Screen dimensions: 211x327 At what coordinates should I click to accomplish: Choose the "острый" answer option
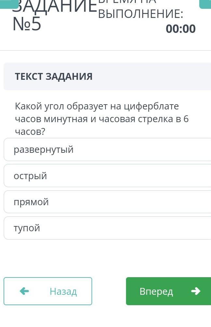coord(107,176)
